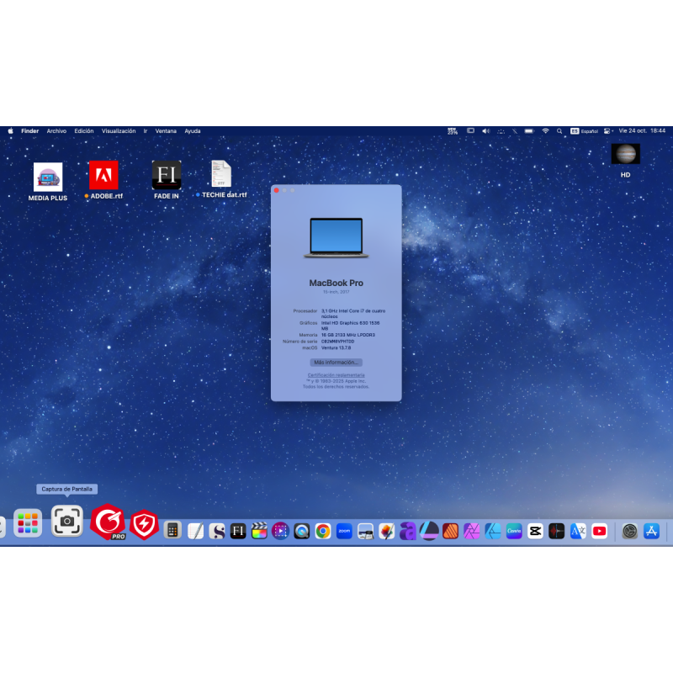This screenshot has width=673, height=673.
Task: Open the purple video clip app icon
Action: point(280,532)
